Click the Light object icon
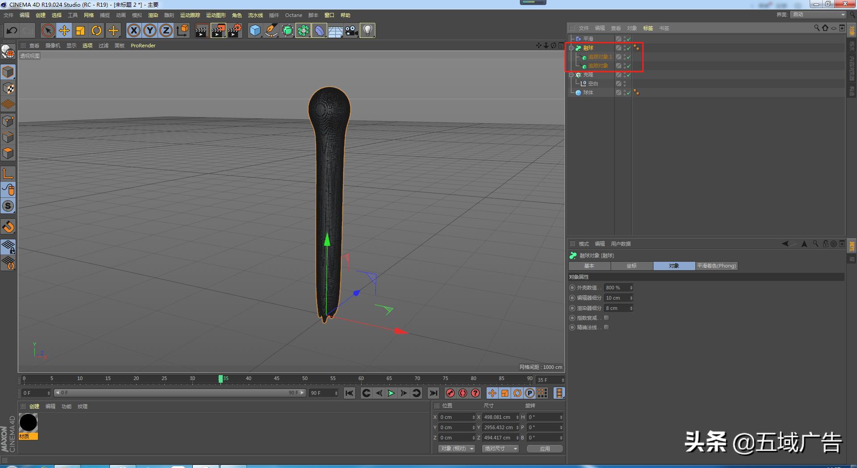The width and height of the screenshot is (857, 468). (x=367, y=30)
